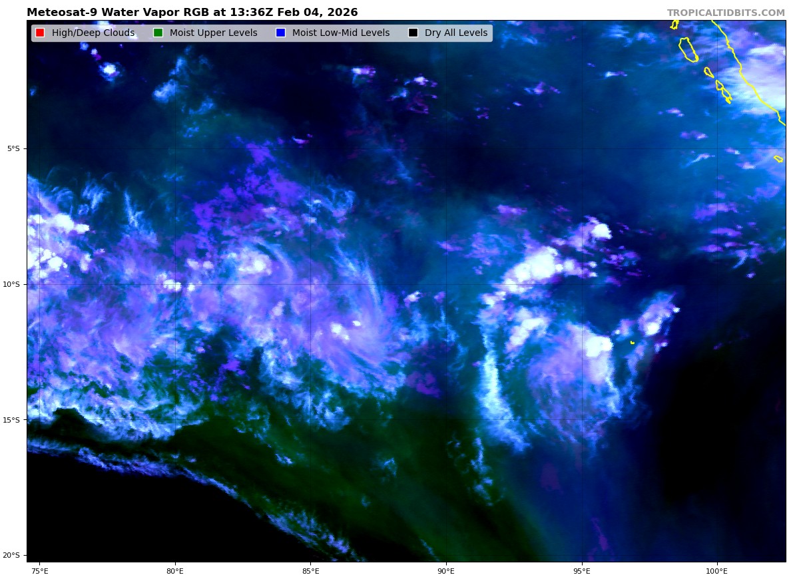The width and height of the screenshot is (799, 577).
Task: Click the 15°S latitude axis label
Action: tap(12, 420)
